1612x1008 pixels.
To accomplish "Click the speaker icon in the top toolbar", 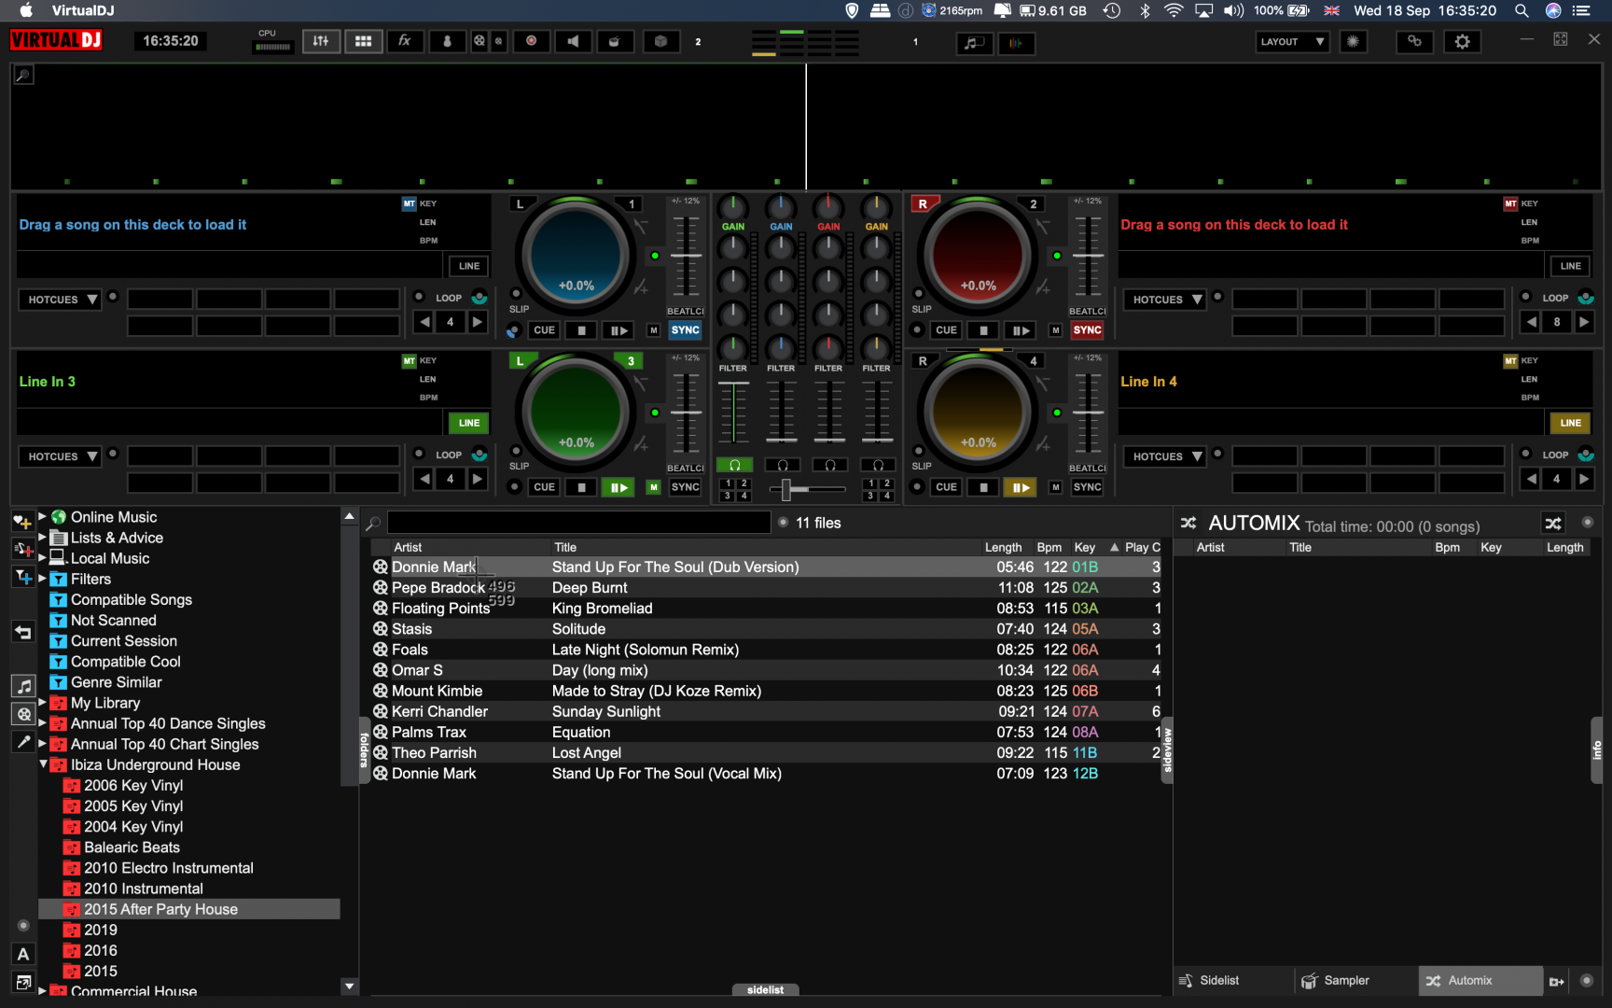I will click(x=573, y=41).
